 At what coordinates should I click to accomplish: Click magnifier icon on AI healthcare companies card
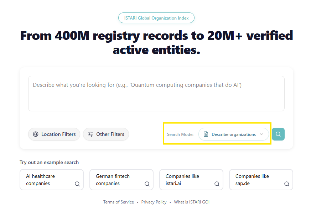click(x=77, y=184)
